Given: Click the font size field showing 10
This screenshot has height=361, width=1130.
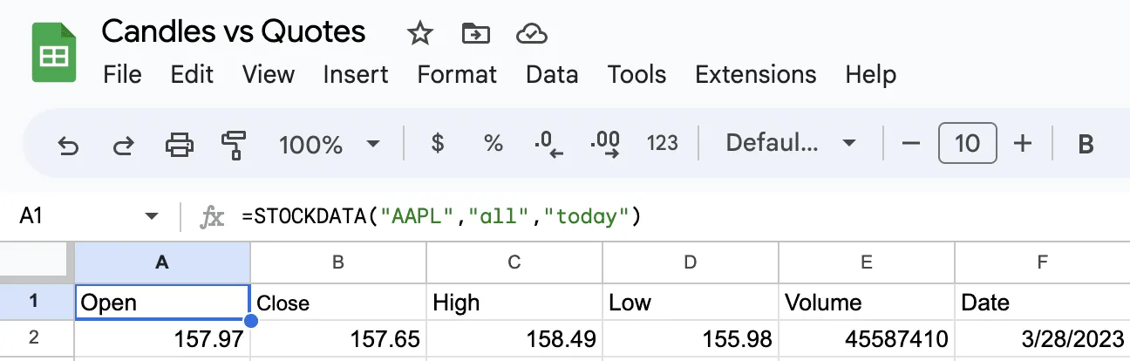Looking at the screenshot, I should point(968,144).
